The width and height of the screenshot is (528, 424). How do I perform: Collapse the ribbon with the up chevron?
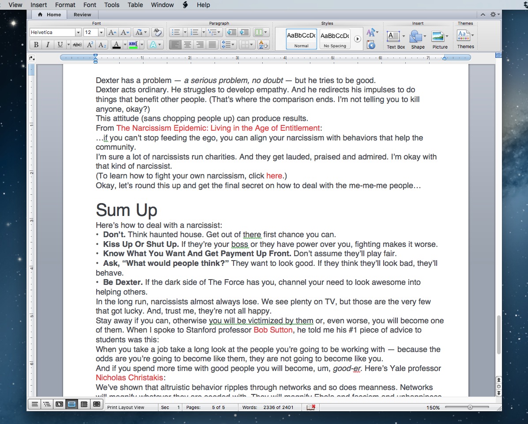click(483, 15)
